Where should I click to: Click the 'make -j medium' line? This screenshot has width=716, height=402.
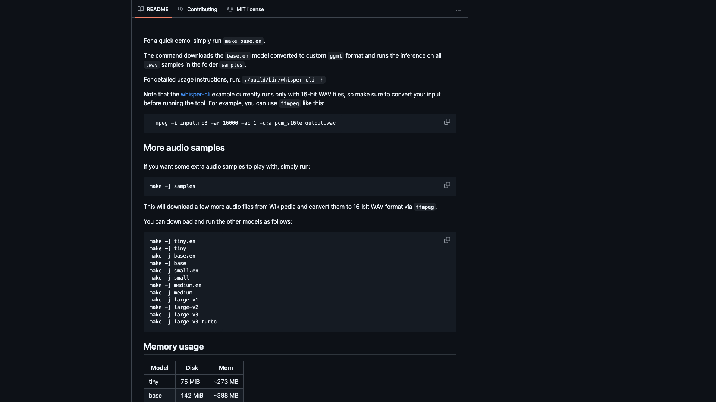coord(171,293)
